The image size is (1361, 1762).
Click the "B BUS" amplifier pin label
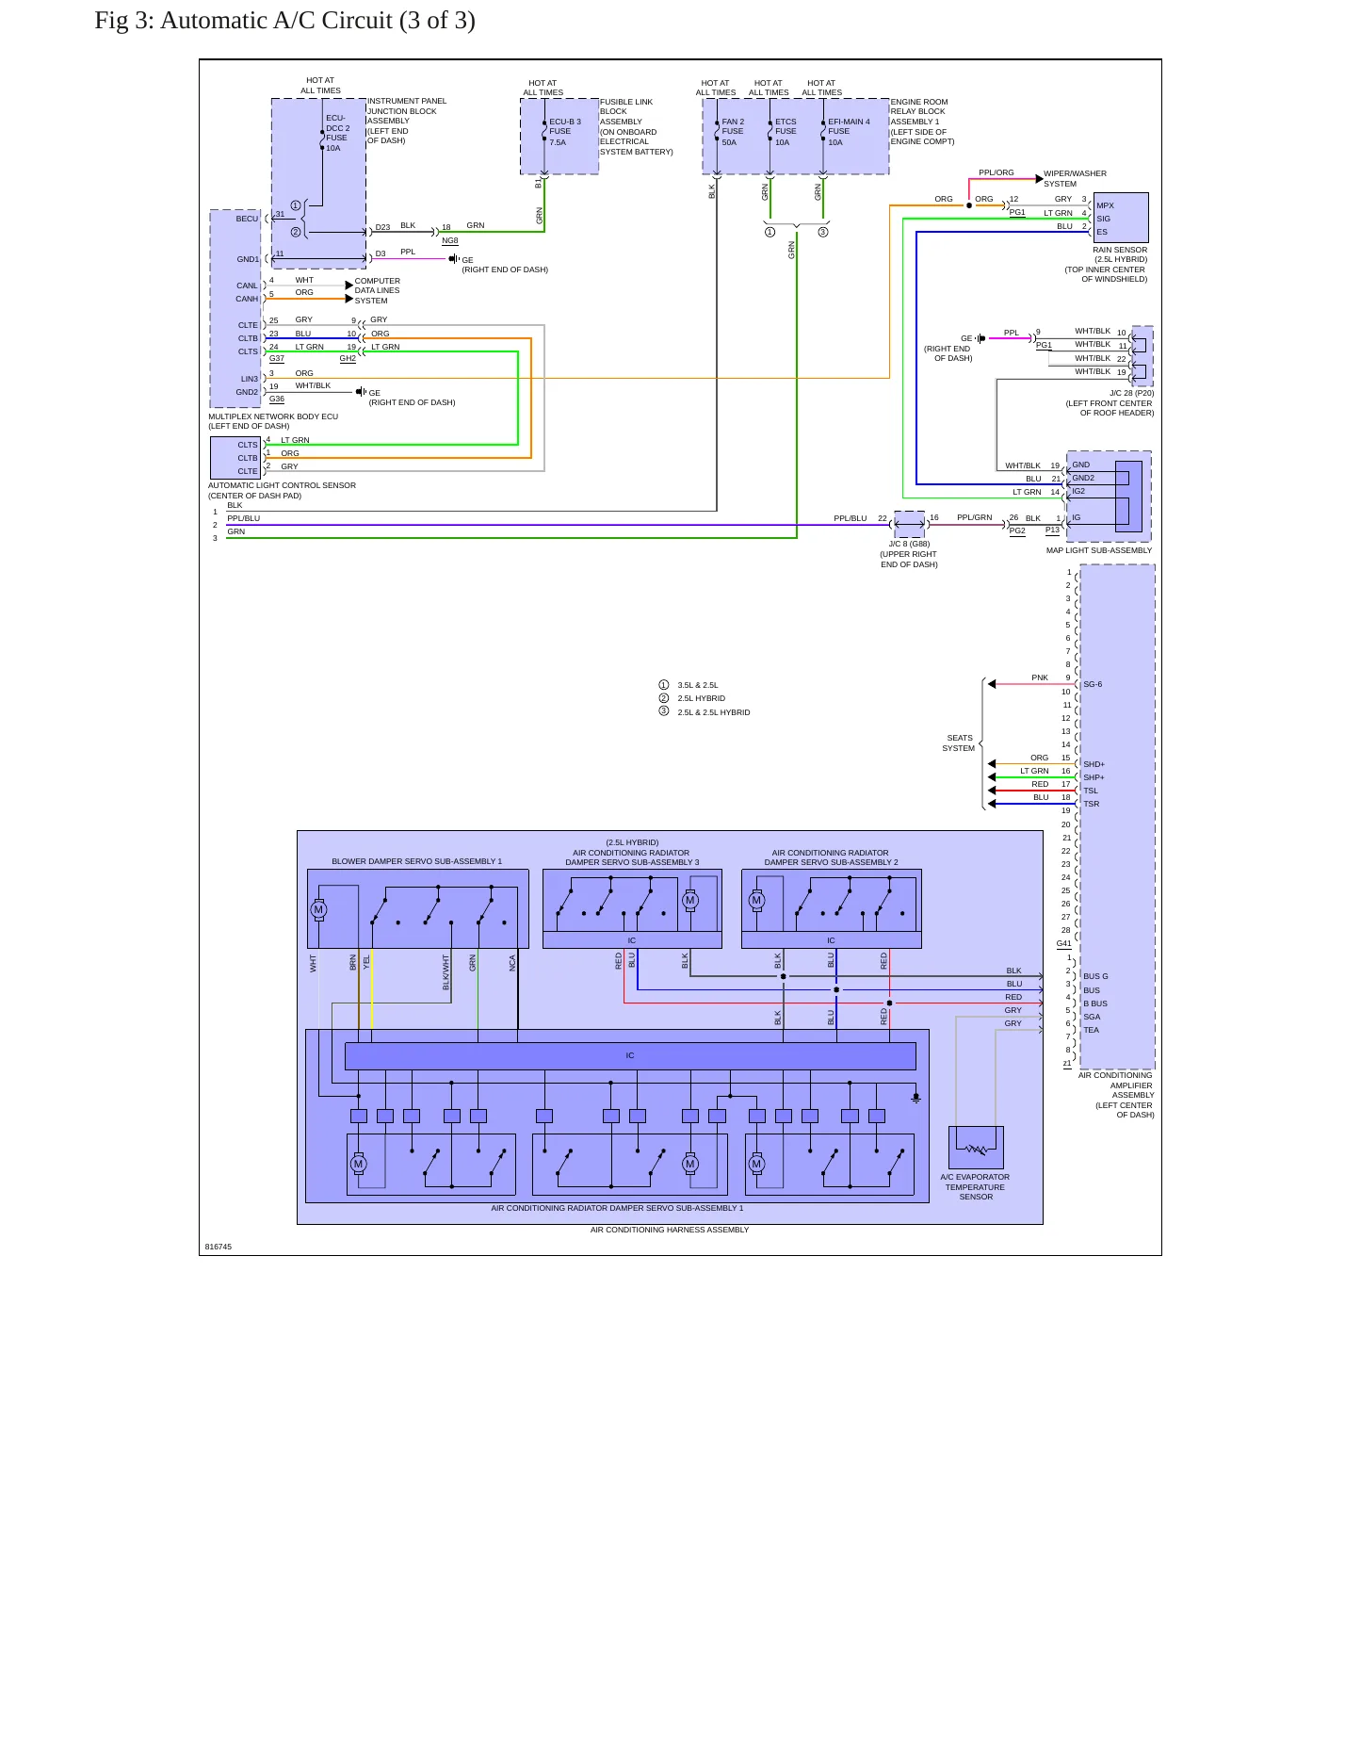tap(1095, 1003)
